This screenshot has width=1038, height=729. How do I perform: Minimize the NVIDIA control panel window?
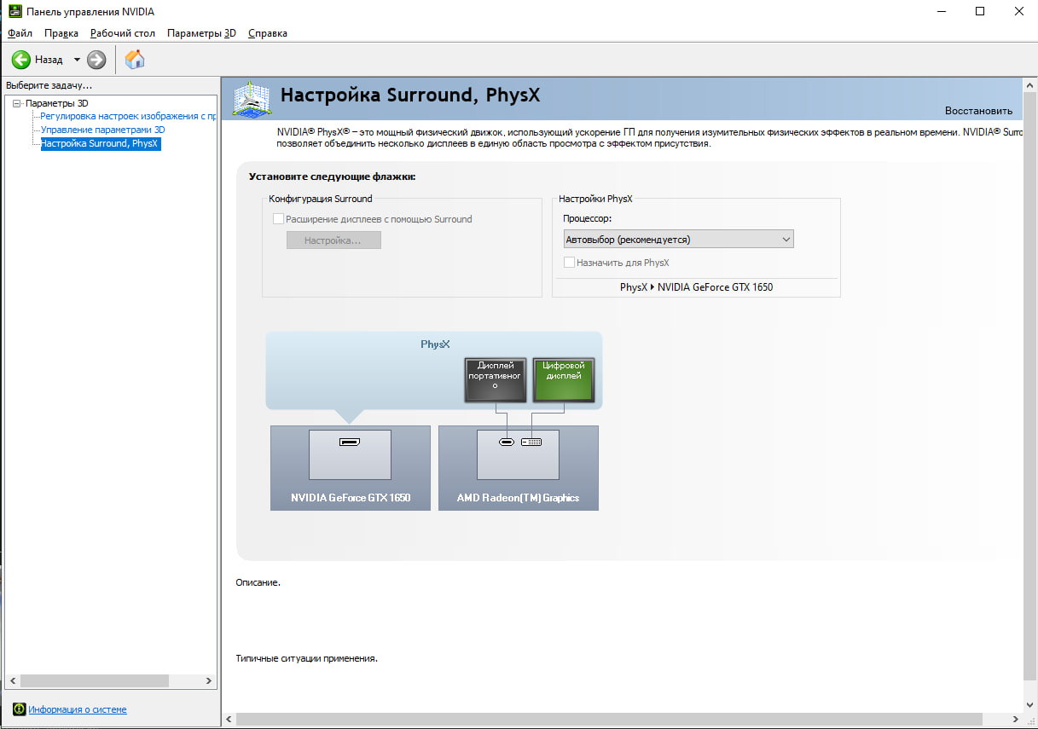941,12
